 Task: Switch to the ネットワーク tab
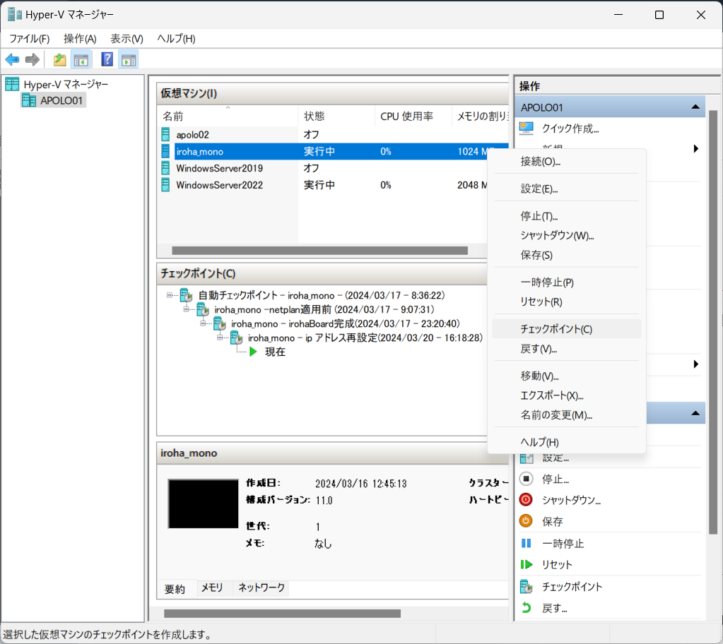coord(261,588)
